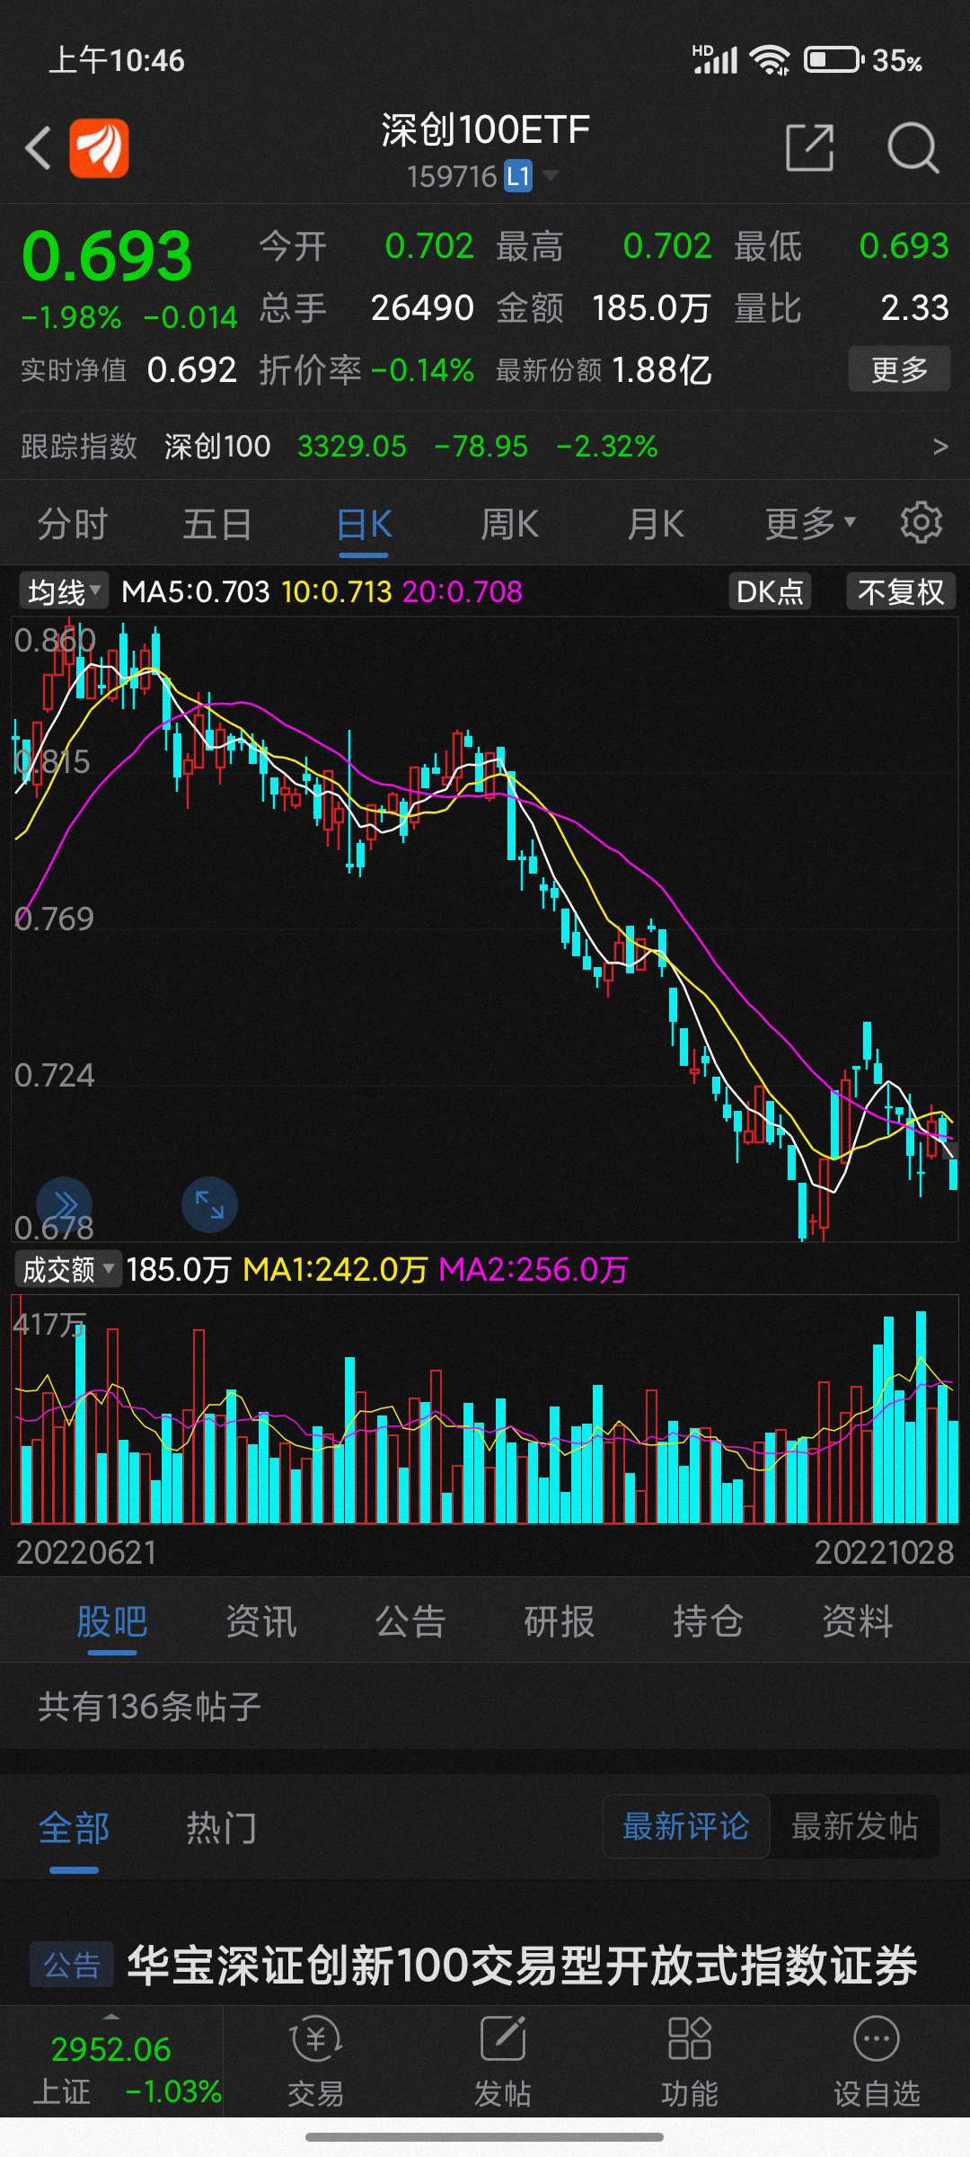Open the 股吧 tab
Screen dimensions: 970x2157
point(112,1621)
